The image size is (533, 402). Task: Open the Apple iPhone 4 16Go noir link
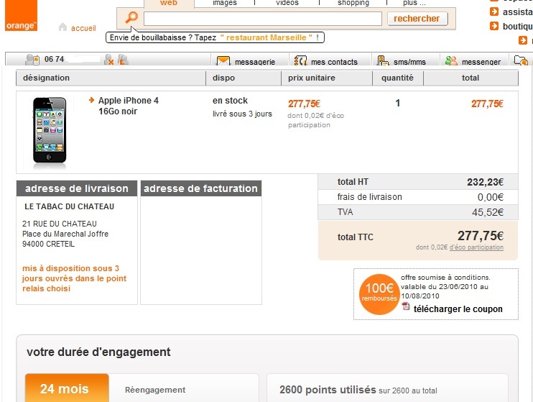pyautogui.click(x=128, y=106)
